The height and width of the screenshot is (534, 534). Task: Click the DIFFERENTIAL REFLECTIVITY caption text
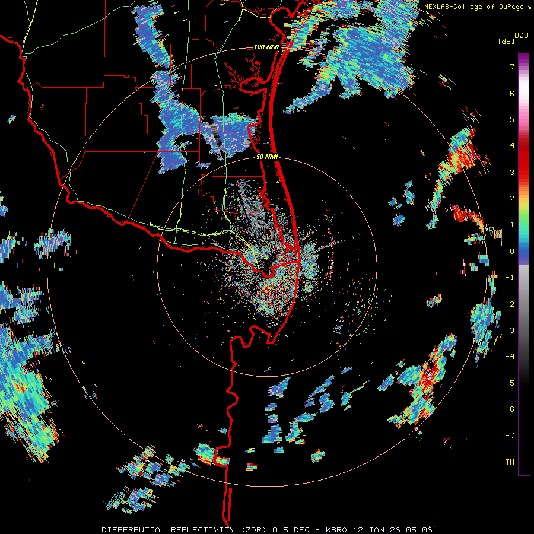click(x=169, y=530)
